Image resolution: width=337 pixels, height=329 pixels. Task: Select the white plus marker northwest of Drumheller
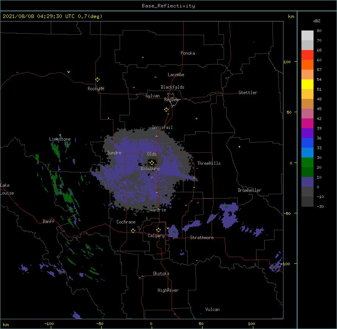pos(239,147)
